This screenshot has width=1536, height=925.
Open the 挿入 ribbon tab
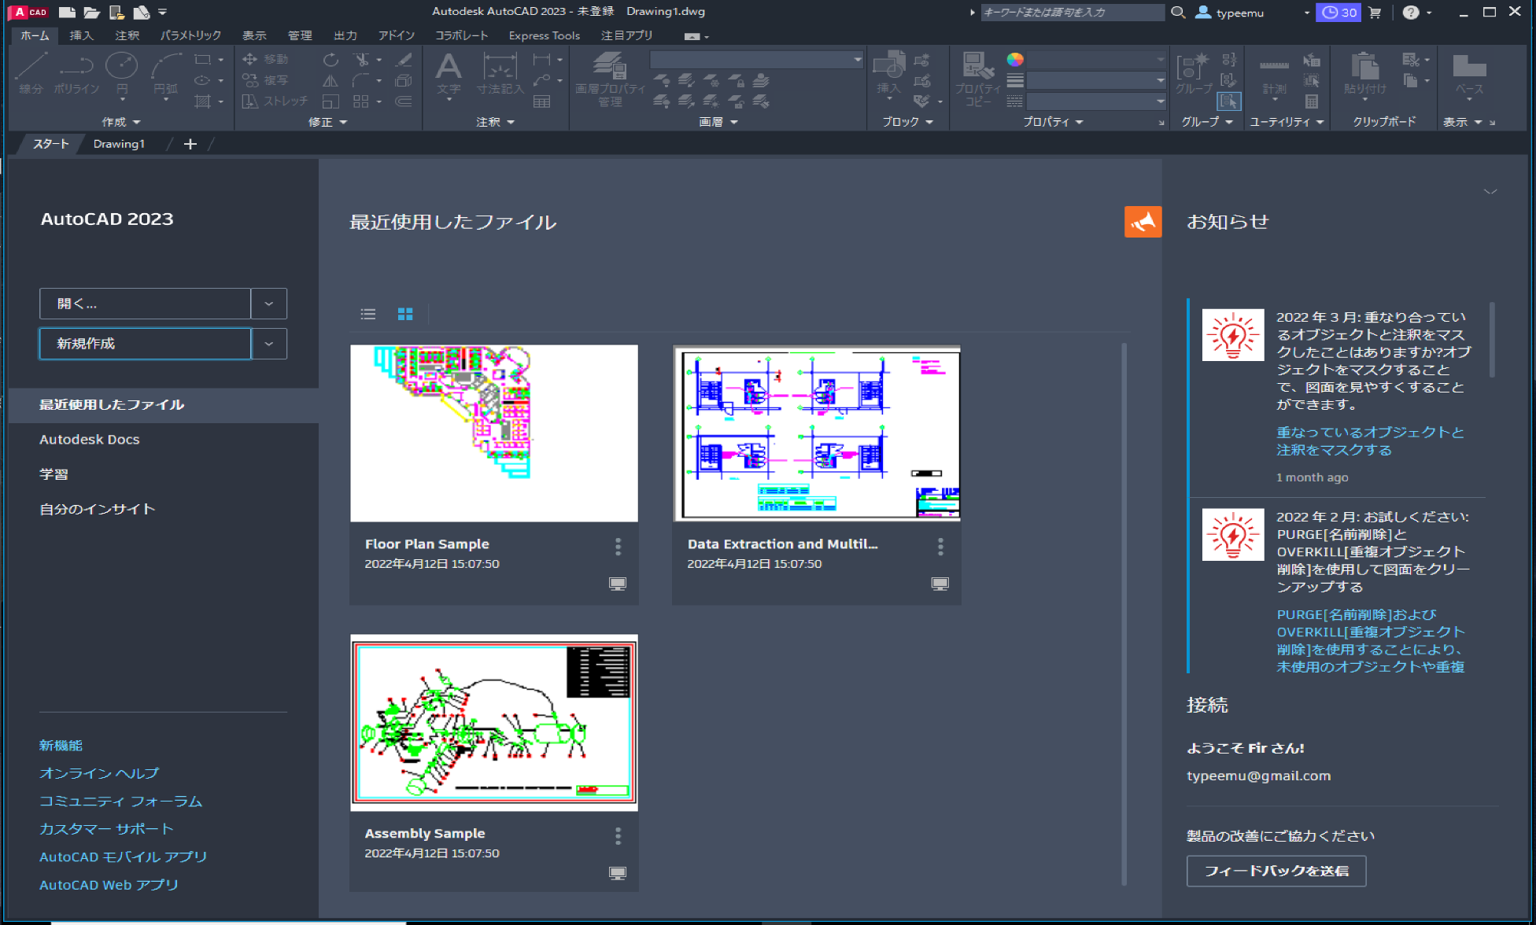[81, 35]
